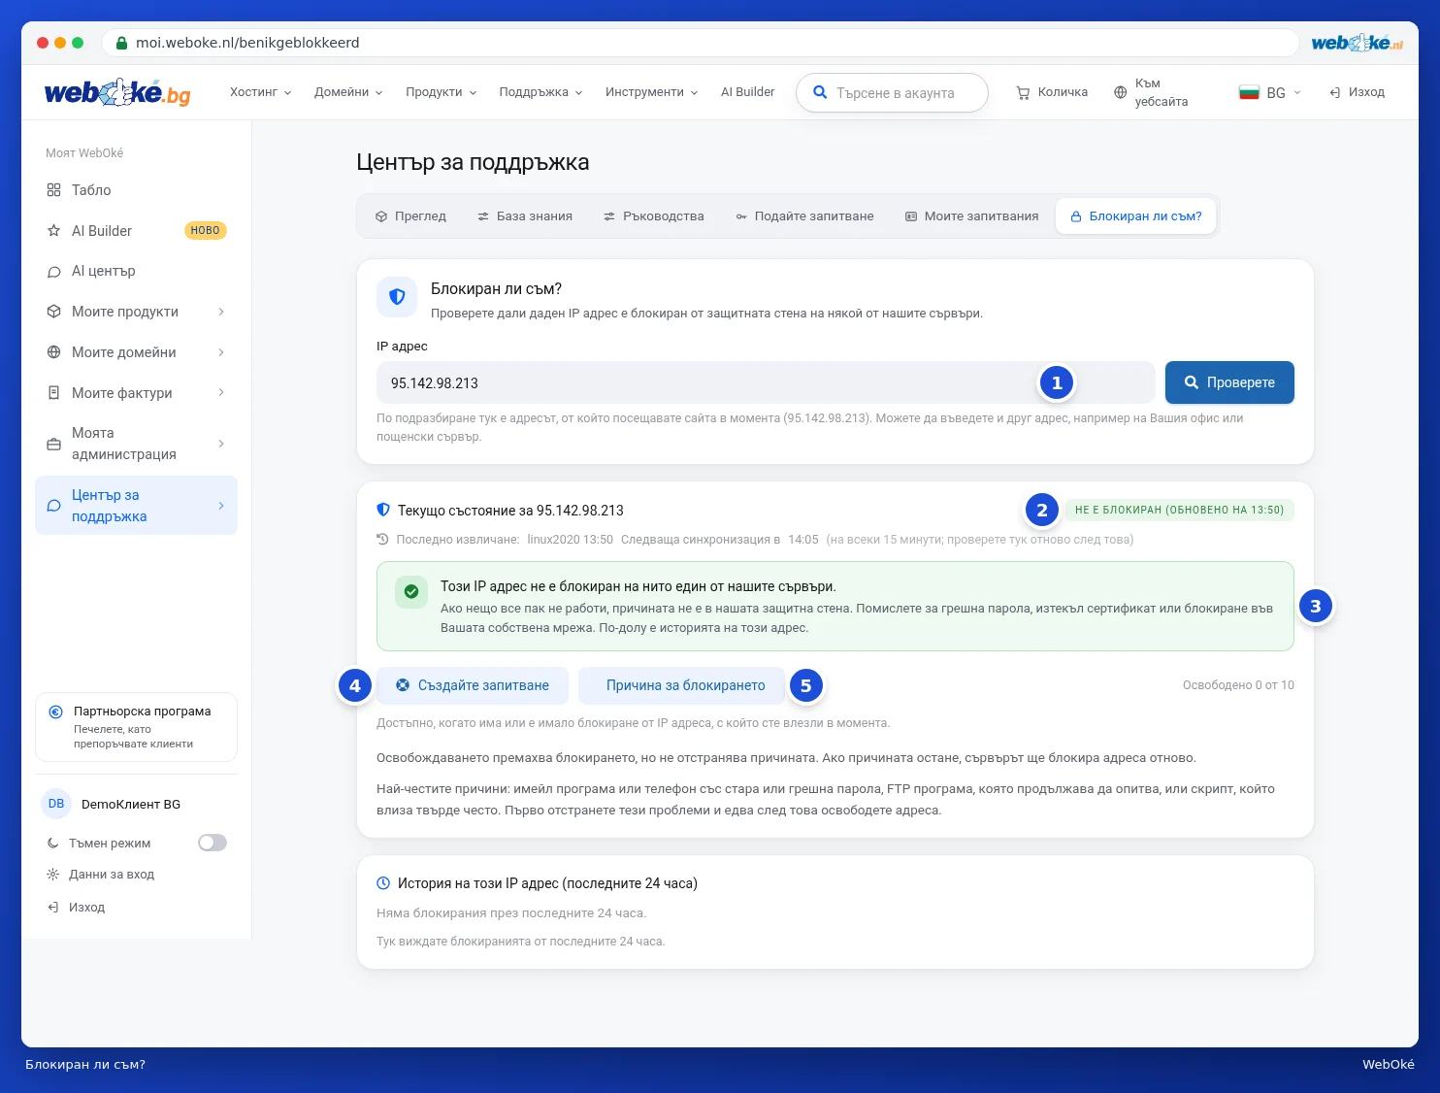This screenshot has width=1440, height=1093.
Task: Click the Проверете button
Action: [x=1229, y=382]
